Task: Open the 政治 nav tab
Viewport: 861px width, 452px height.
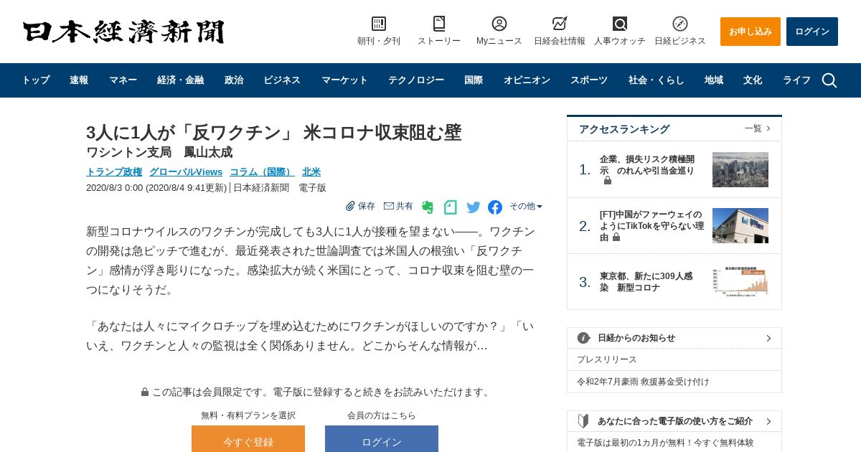Action: point(234,80)
